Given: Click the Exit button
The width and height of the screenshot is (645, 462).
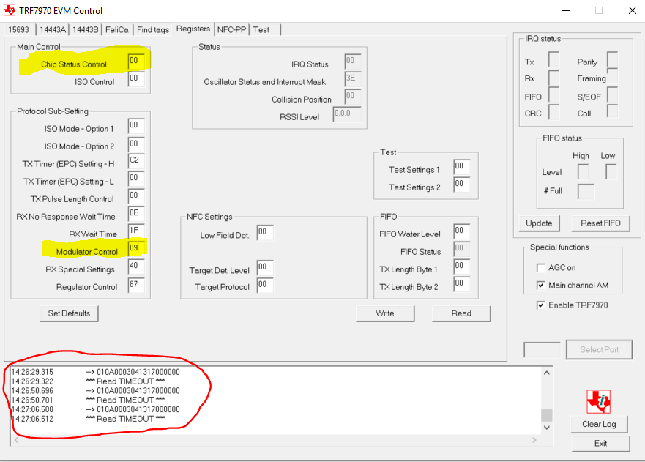Looking at the screenshot, I should coord(600,444).
